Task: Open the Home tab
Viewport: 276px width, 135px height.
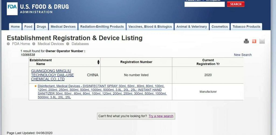Action: tap(15, 27)
